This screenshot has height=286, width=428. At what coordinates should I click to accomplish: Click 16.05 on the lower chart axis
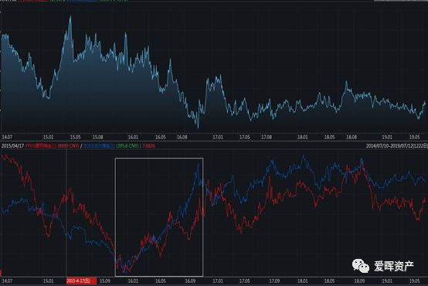161,281
